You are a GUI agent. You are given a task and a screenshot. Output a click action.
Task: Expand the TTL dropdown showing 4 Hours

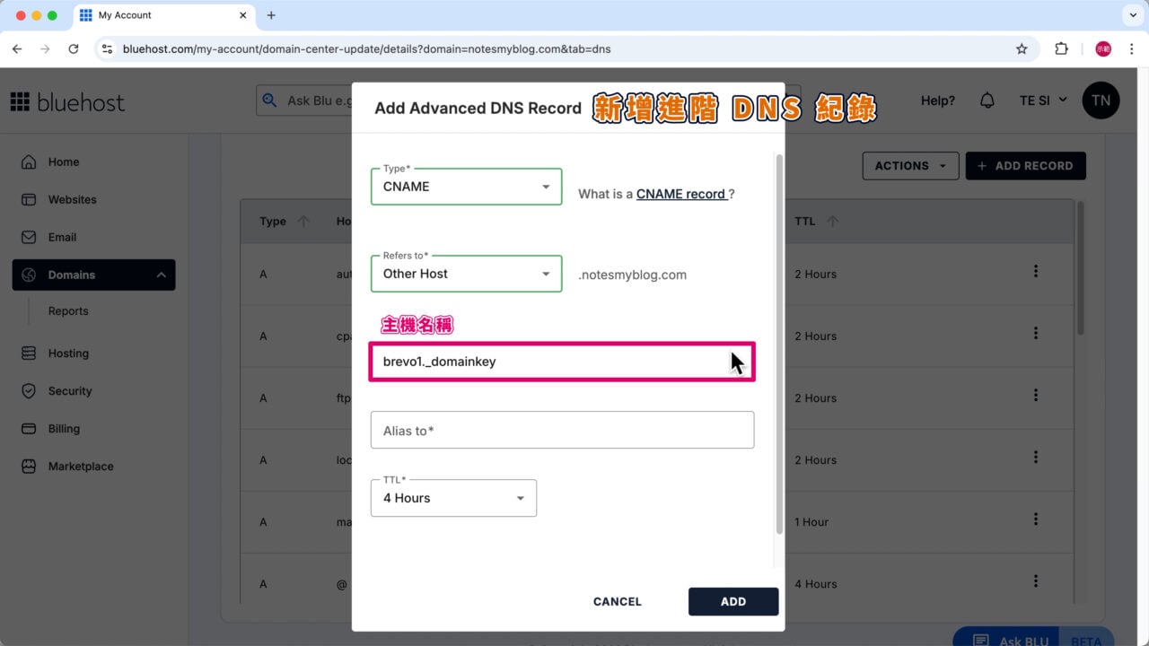pos(453,498)
